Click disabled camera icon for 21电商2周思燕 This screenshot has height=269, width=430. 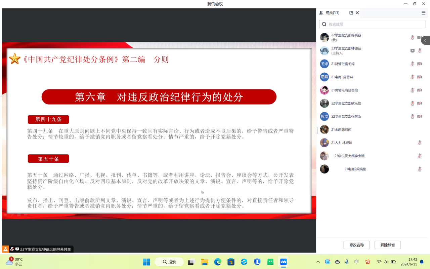(420, 77)
